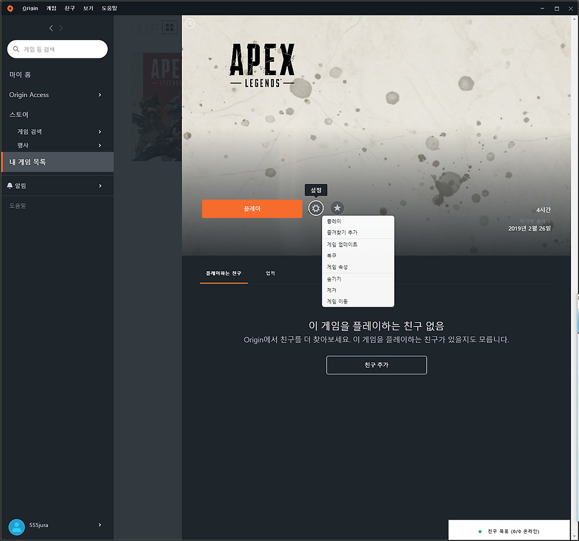Choose 게임 이동 from the dropdown menu

click(358, 301)
